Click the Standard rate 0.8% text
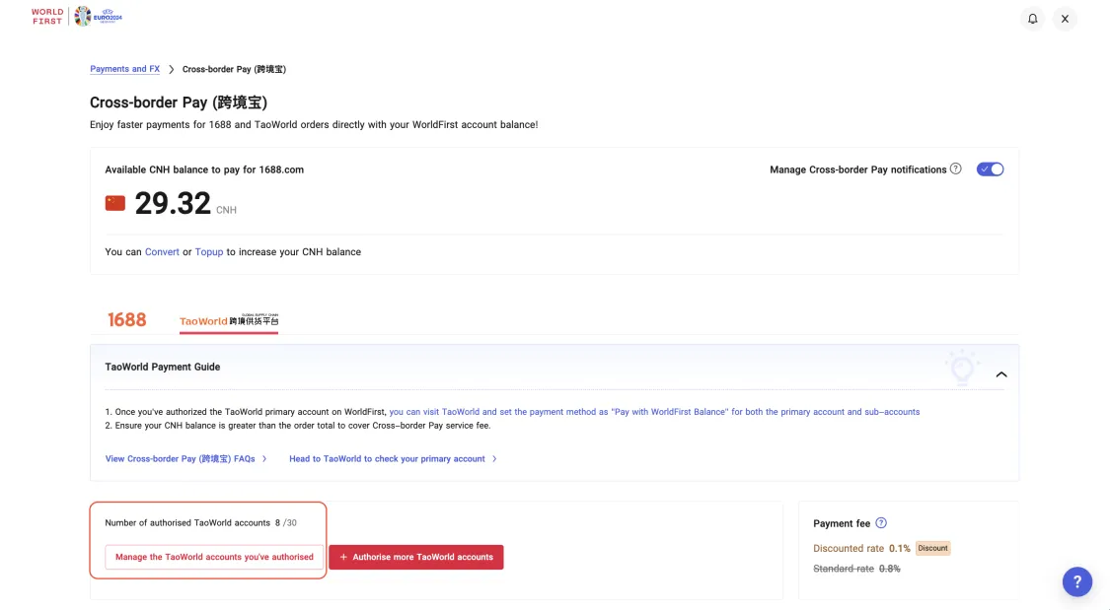 click(x=856, y=569)
